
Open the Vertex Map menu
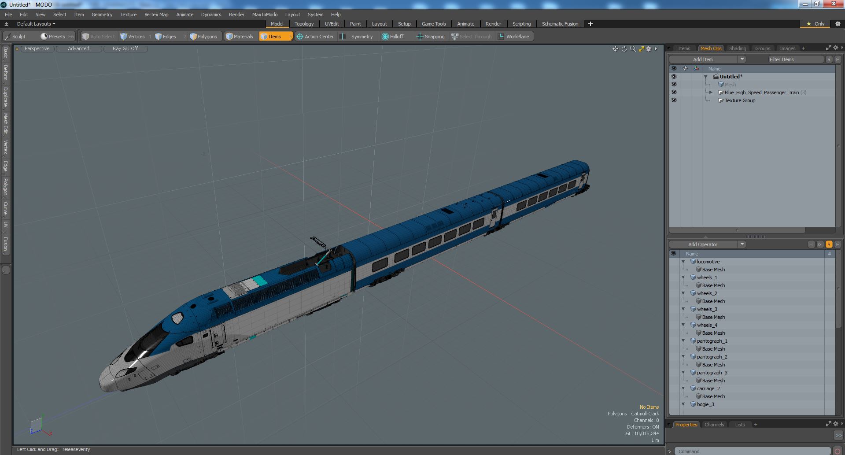tap(156, 15)
